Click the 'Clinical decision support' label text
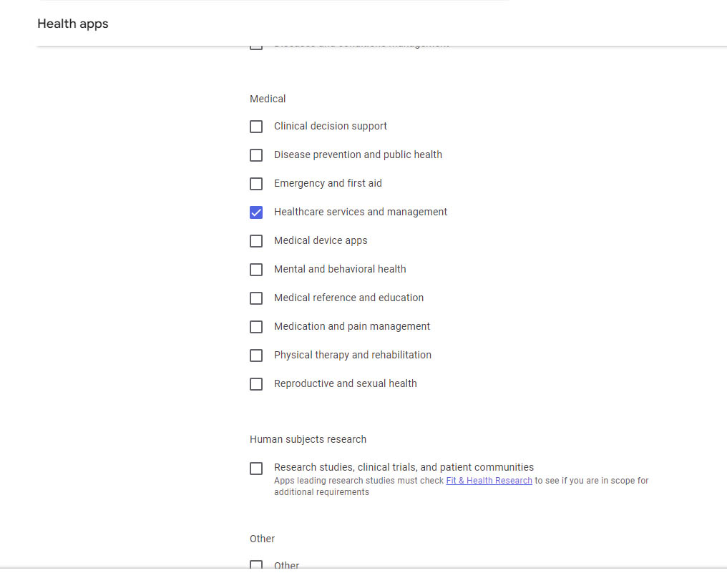Image resolution: width=727 pixels, height=583 pixels. pos(330,126)
